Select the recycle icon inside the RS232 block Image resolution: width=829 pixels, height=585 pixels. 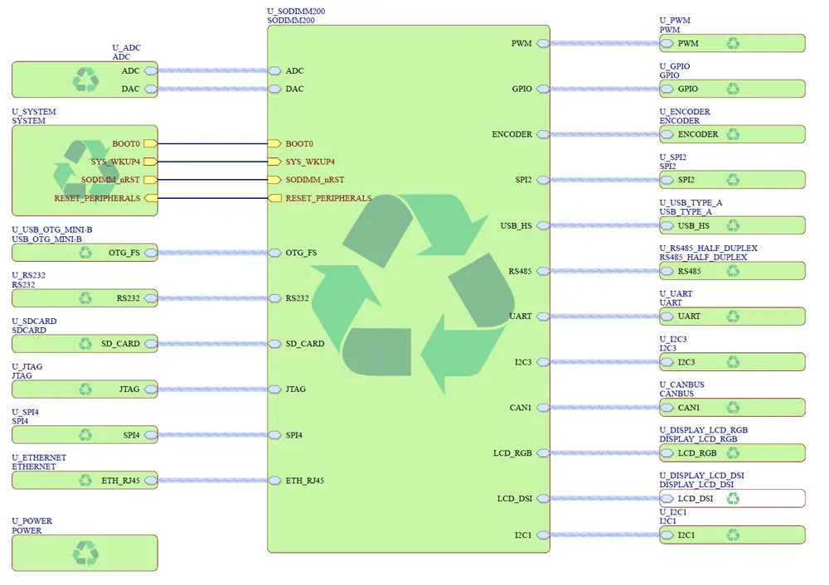click(x=85, y=298)
